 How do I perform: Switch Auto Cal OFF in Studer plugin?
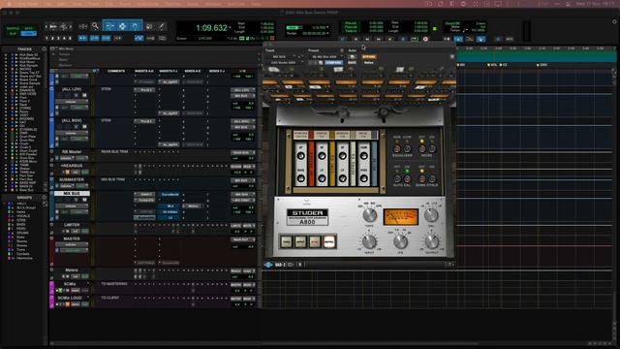[x=396, y=178]
